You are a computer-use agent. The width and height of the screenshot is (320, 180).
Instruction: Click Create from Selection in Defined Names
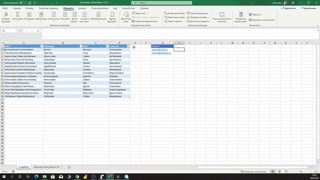coord(144,21)
